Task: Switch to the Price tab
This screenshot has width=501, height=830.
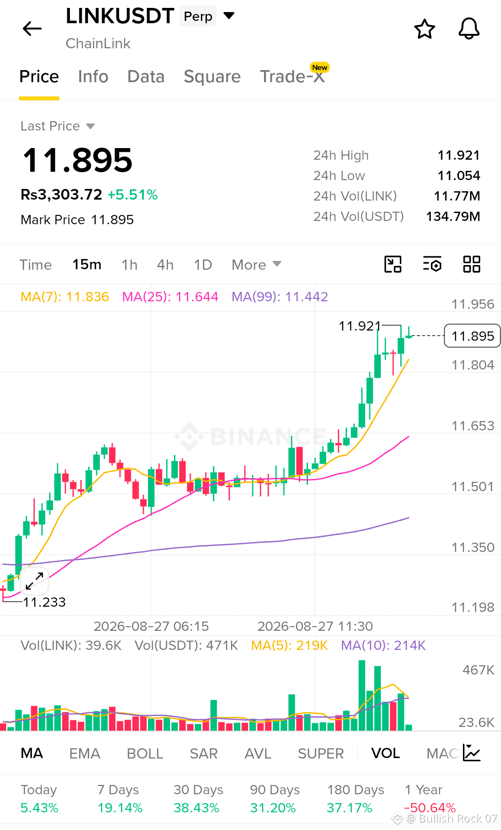Action: tap(39, 77)
